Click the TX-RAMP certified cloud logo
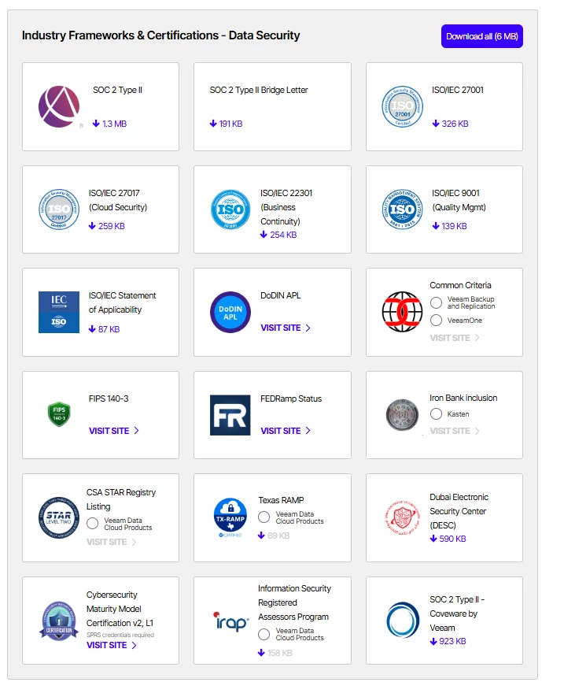 pos(230,517)
